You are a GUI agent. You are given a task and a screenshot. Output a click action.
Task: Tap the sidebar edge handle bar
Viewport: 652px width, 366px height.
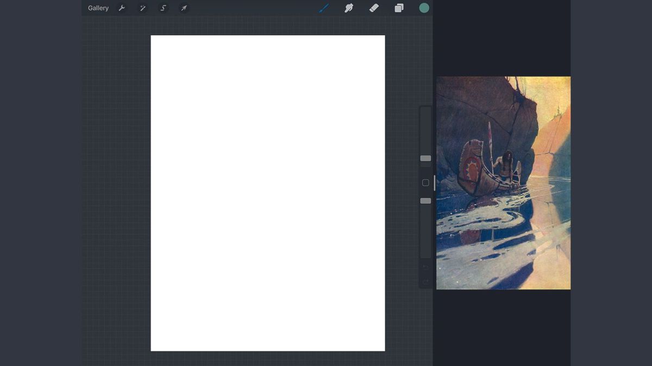point(434,183)
